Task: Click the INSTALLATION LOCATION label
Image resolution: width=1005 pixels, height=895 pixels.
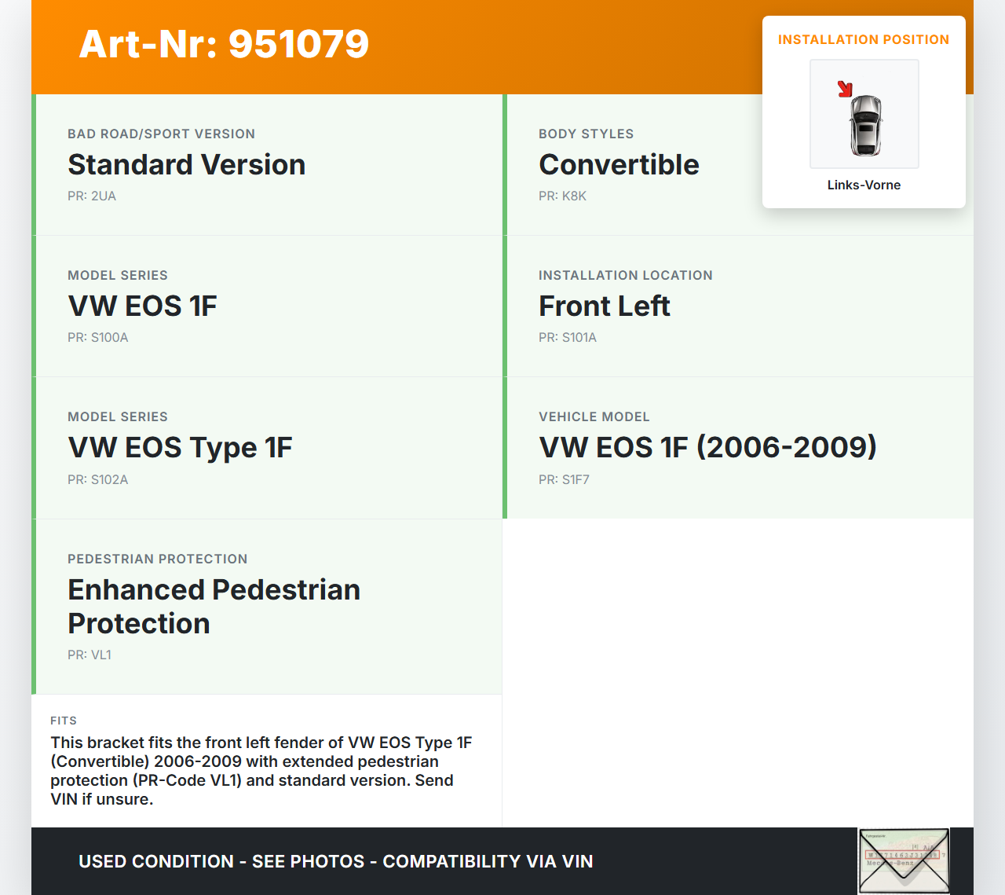Action: [626, 275]
